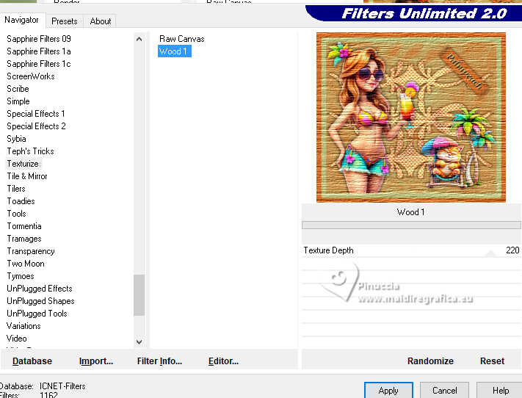Choose Sybia in the filter list

point(16,139)
